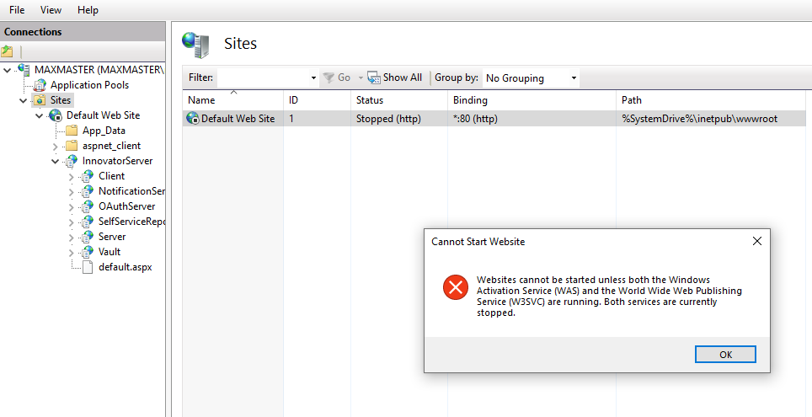The width and height of the screenshot is (812, 417).
Task: Click the Application Pools icon in tree
Action: point(40,85)
